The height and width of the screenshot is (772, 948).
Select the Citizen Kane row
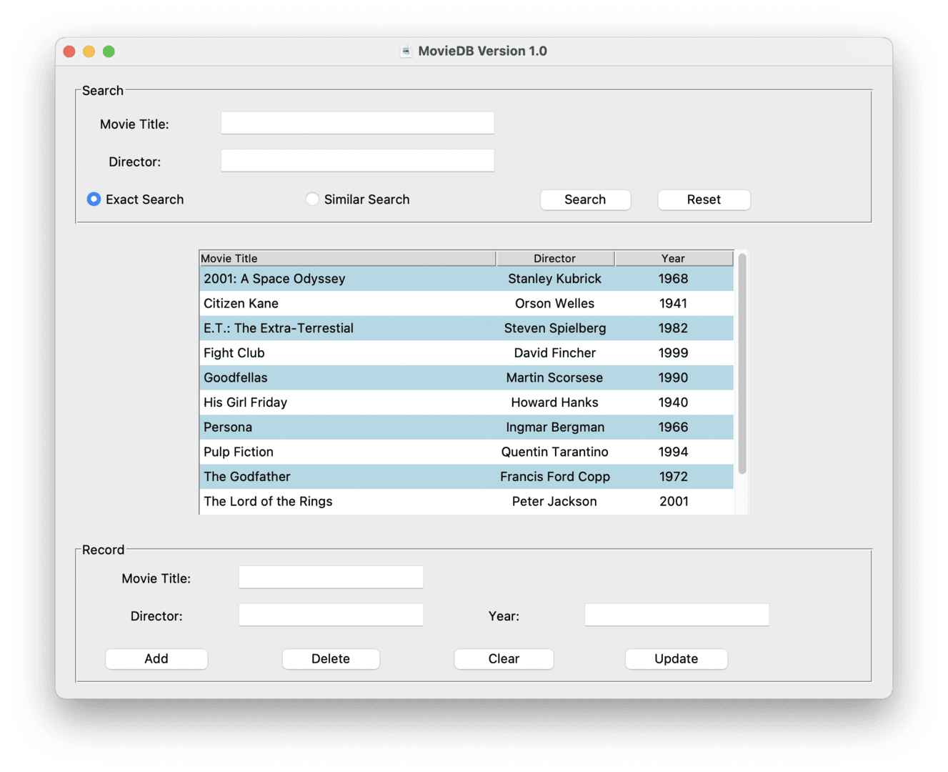(x=466, y=303)
